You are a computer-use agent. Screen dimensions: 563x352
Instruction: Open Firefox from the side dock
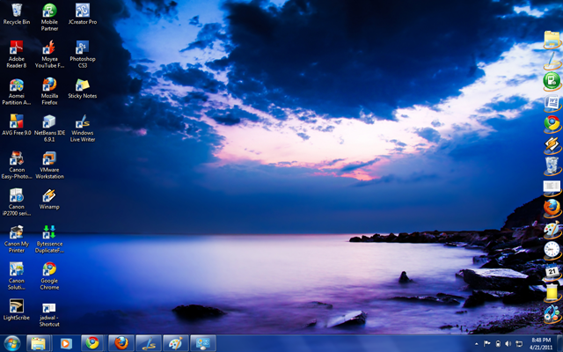(552, 208)
